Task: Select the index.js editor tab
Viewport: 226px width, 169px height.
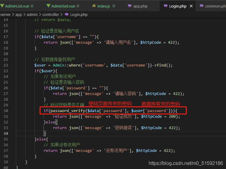Action: point(106,6)
